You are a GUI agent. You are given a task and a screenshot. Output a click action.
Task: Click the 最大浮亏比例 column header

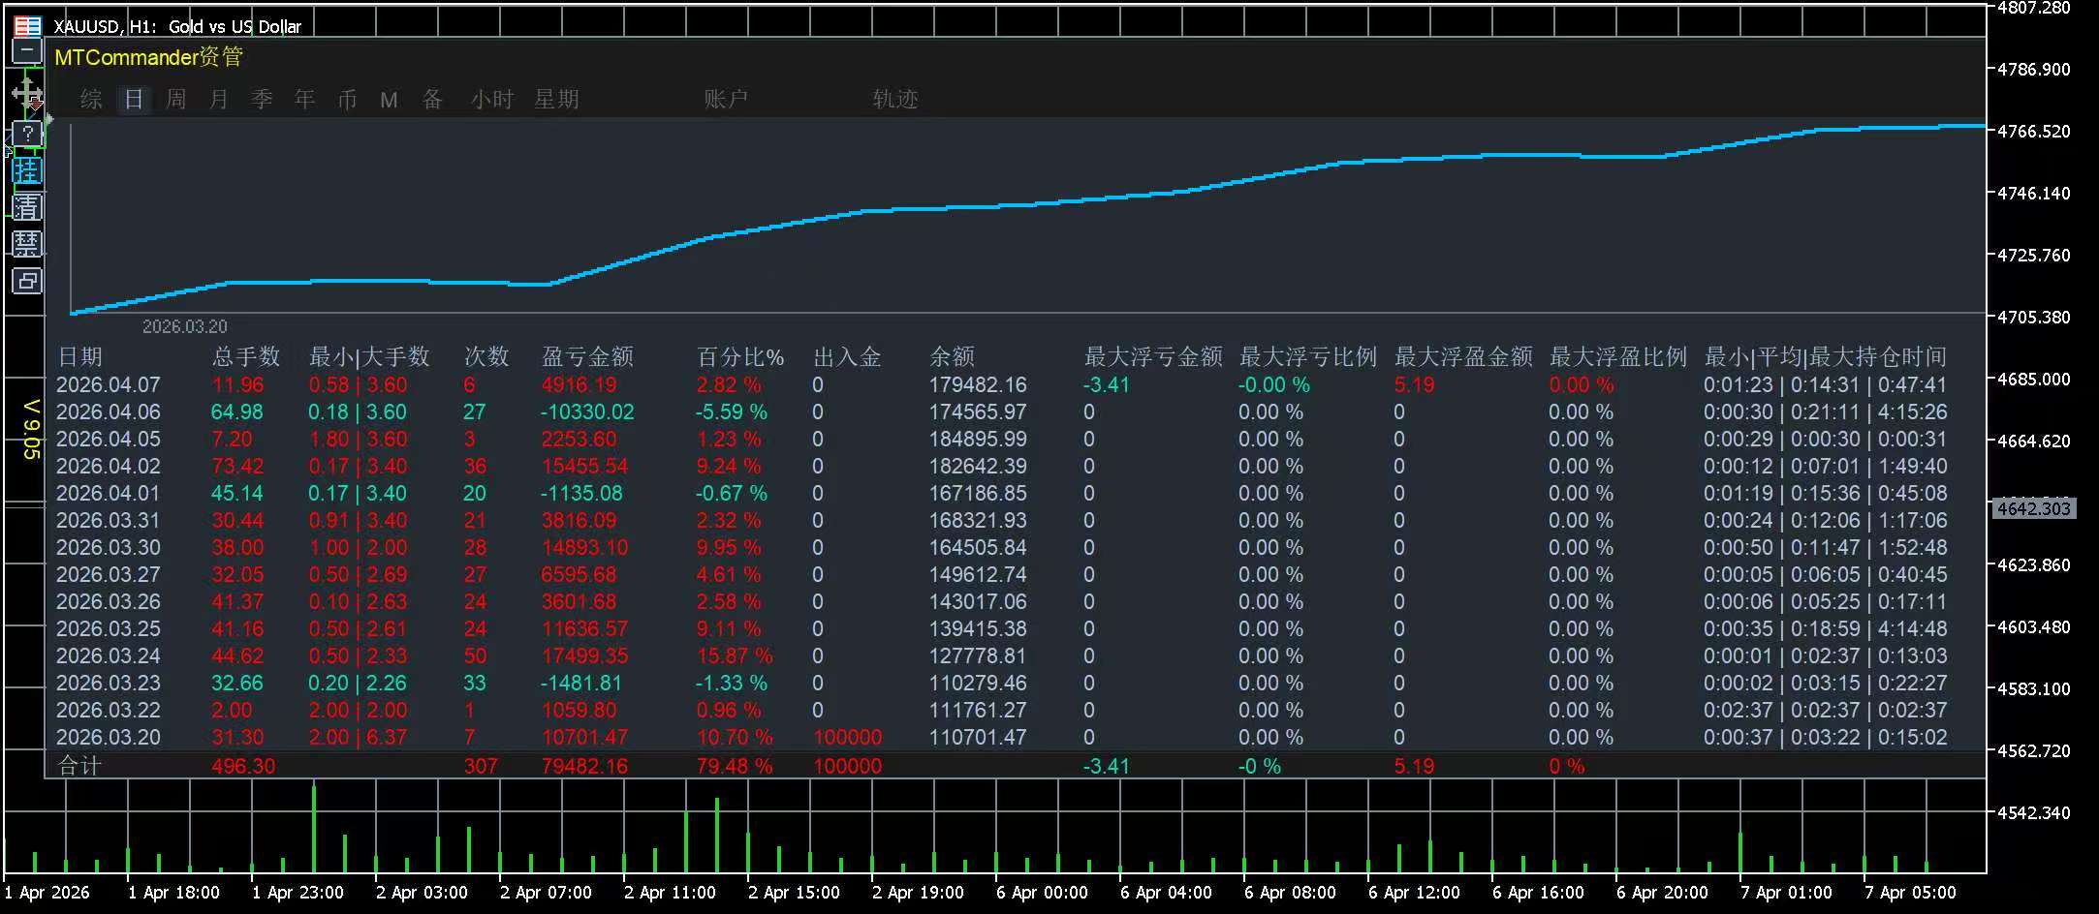1308,356
